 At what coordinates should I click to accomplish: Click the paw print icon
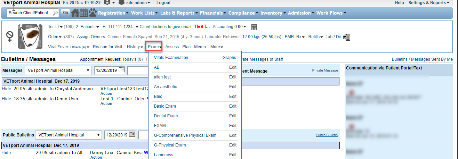tap(93, 13)
